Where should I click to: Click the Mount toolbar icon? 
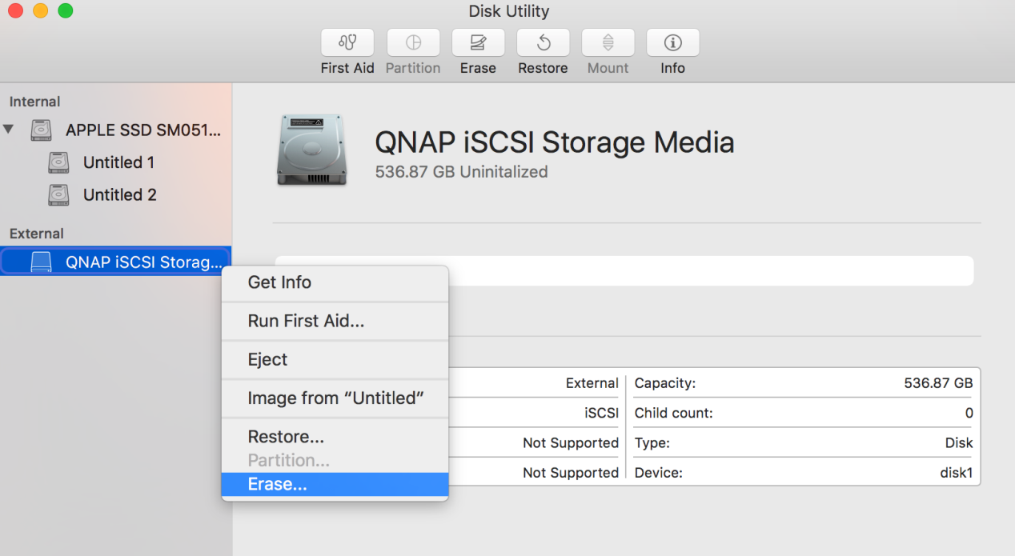point(608,42)
